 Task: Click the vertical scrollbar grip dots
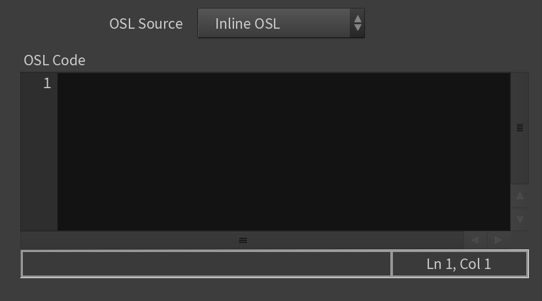pos(520,128)
